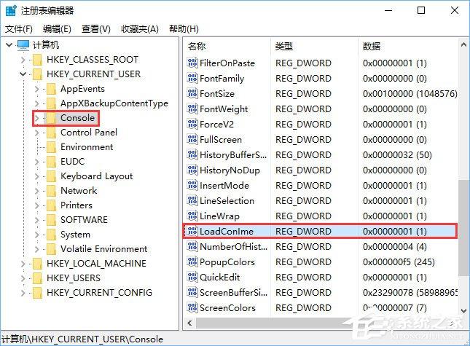Viewport: 470px width, 346px height.
Task: Click the DWORD icon beside FontFamily
Action: (192, 78)
